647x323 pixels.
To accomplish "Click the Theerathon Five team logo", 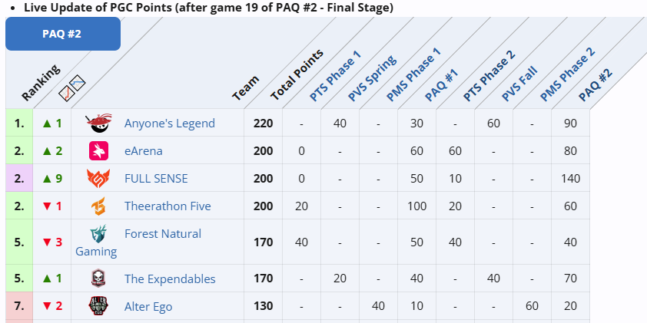I will click(99, 206).
